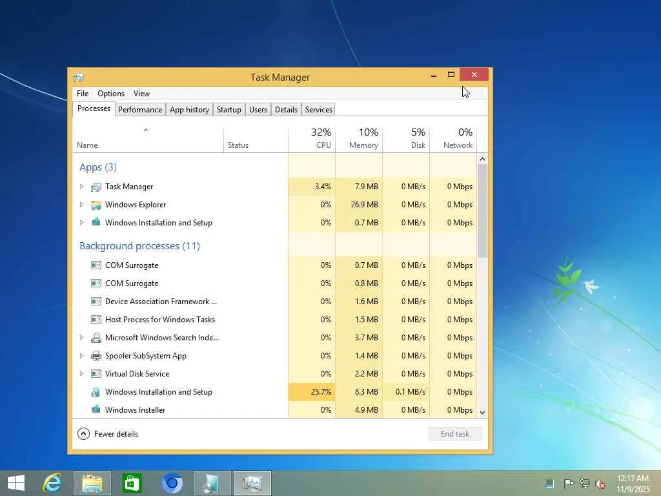The width and height of the screenshot is (661, 496).
Task: Expand Apps Windows Installation and Setup row
Action: pos(82,223)
